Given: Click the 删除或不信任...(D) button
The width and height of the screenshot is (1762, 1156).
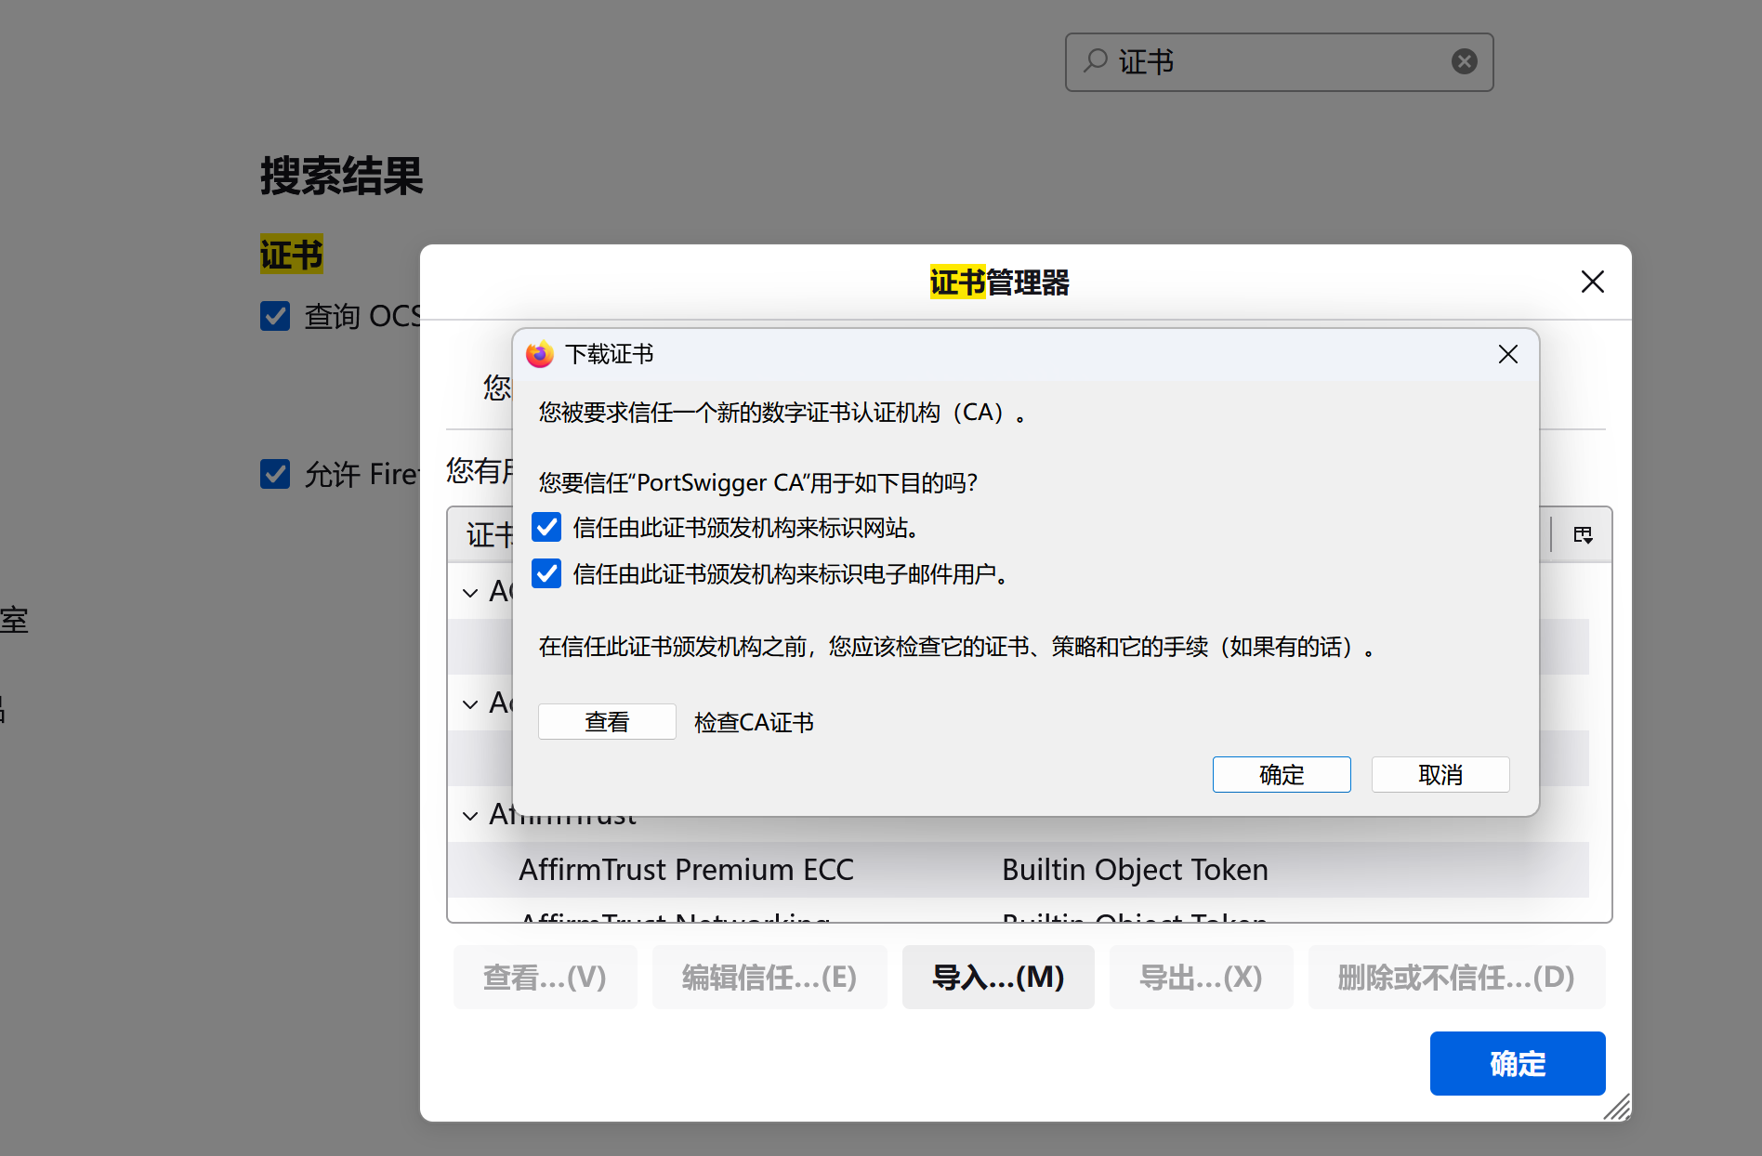Looking at the screenshot, I should (x=1457, y=977).
